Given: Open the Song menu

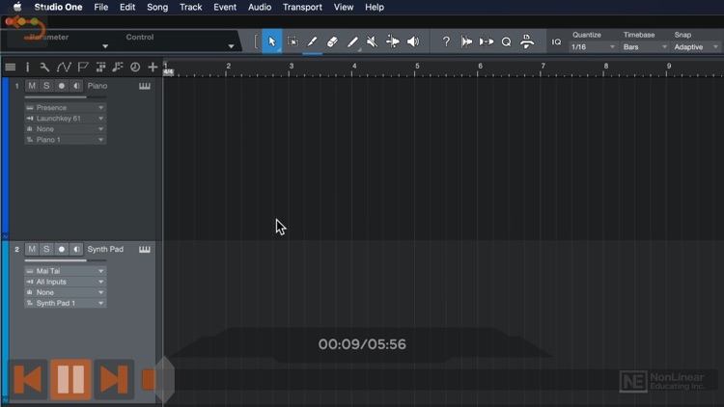Looking at the screenshot, I should [x=157, y=8].
